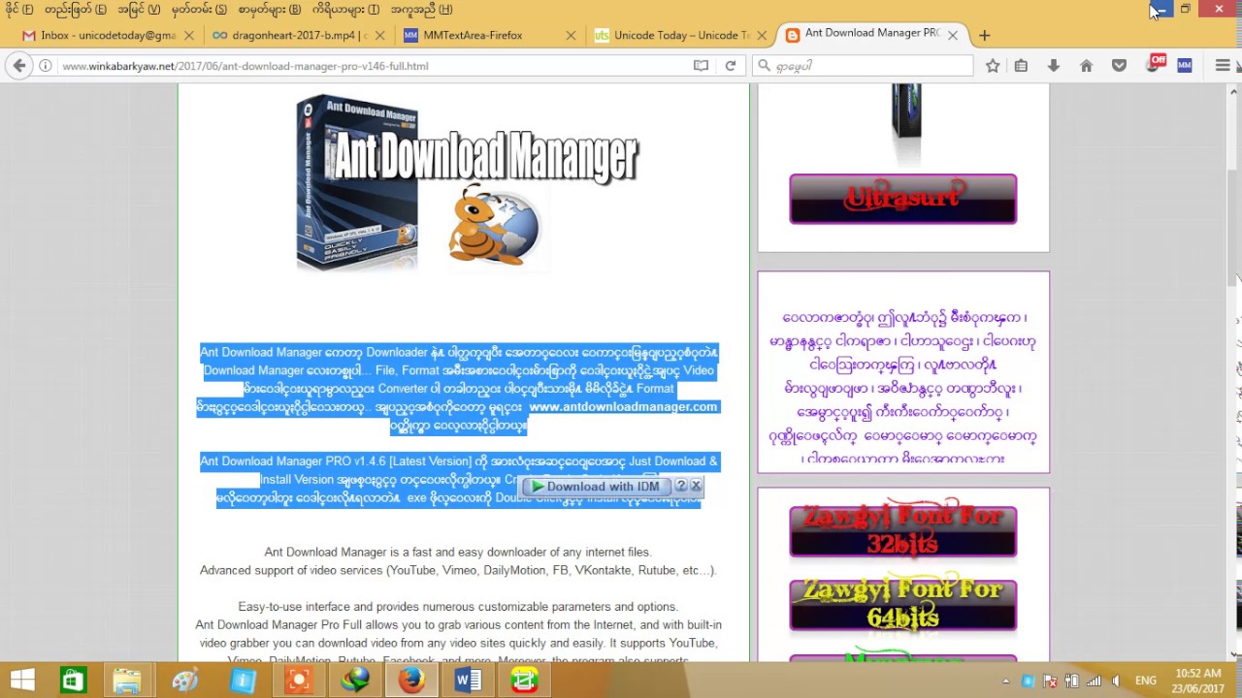Viewport: 1242px width, 698px height.
Task: Click Zawgyi Font For 32bits button
Action: [x=902, y=531]
